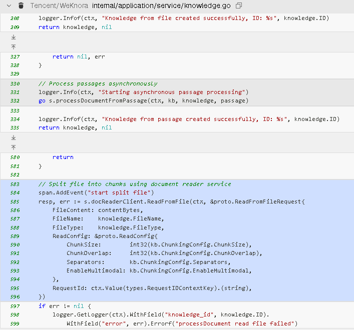The image size is (354, 330).
Task: Expand code downward below line 209
Action: [x=14, y=37]
